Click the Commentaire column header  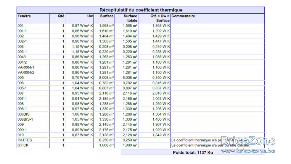183,16
